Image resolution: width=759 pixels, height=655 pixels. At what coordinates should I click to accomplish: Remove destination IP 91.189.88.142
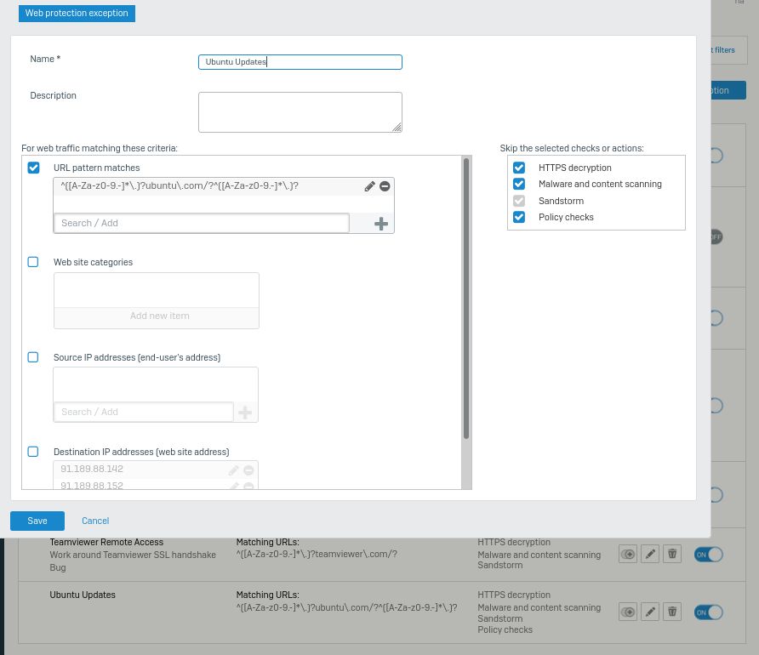pyautogui.click(x=248, y=470)
